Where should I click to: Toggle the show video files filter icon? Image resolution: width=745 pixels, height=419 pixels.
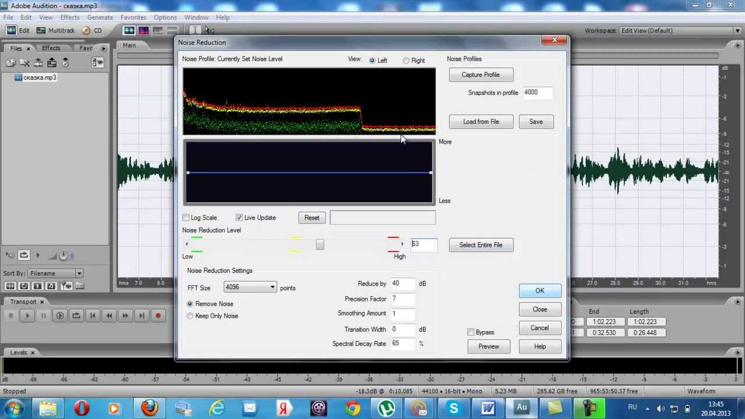click(37, 286)
